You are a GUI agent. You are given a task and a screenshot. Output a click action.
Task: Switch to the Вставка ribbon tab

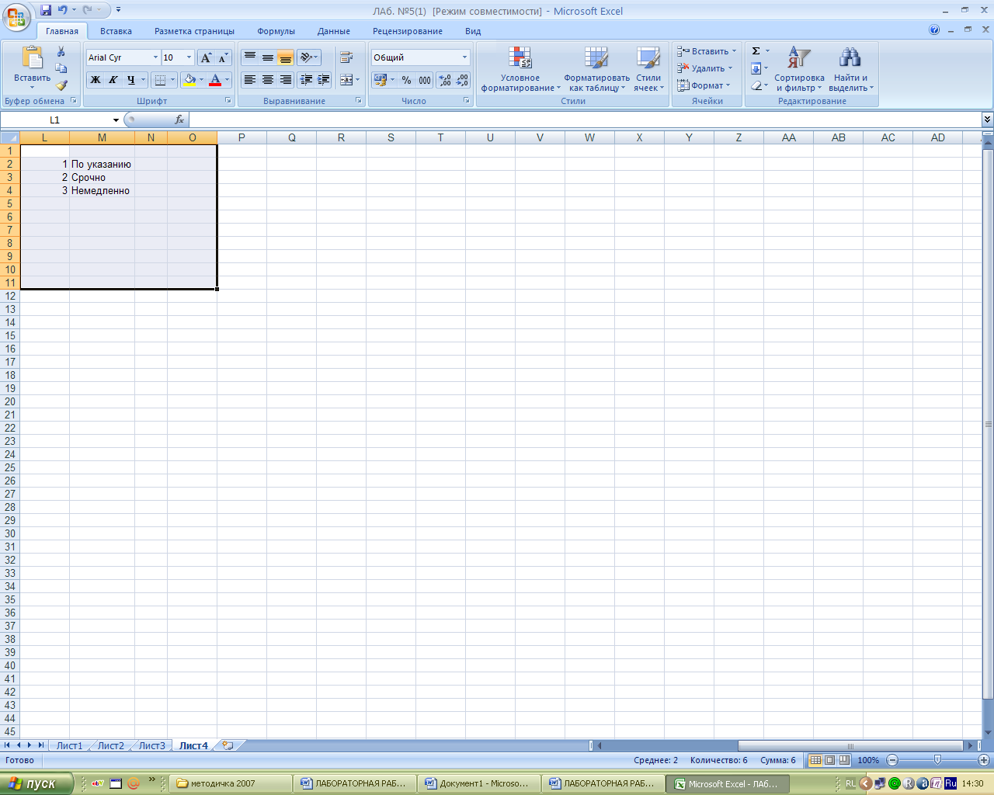(116, 31)
